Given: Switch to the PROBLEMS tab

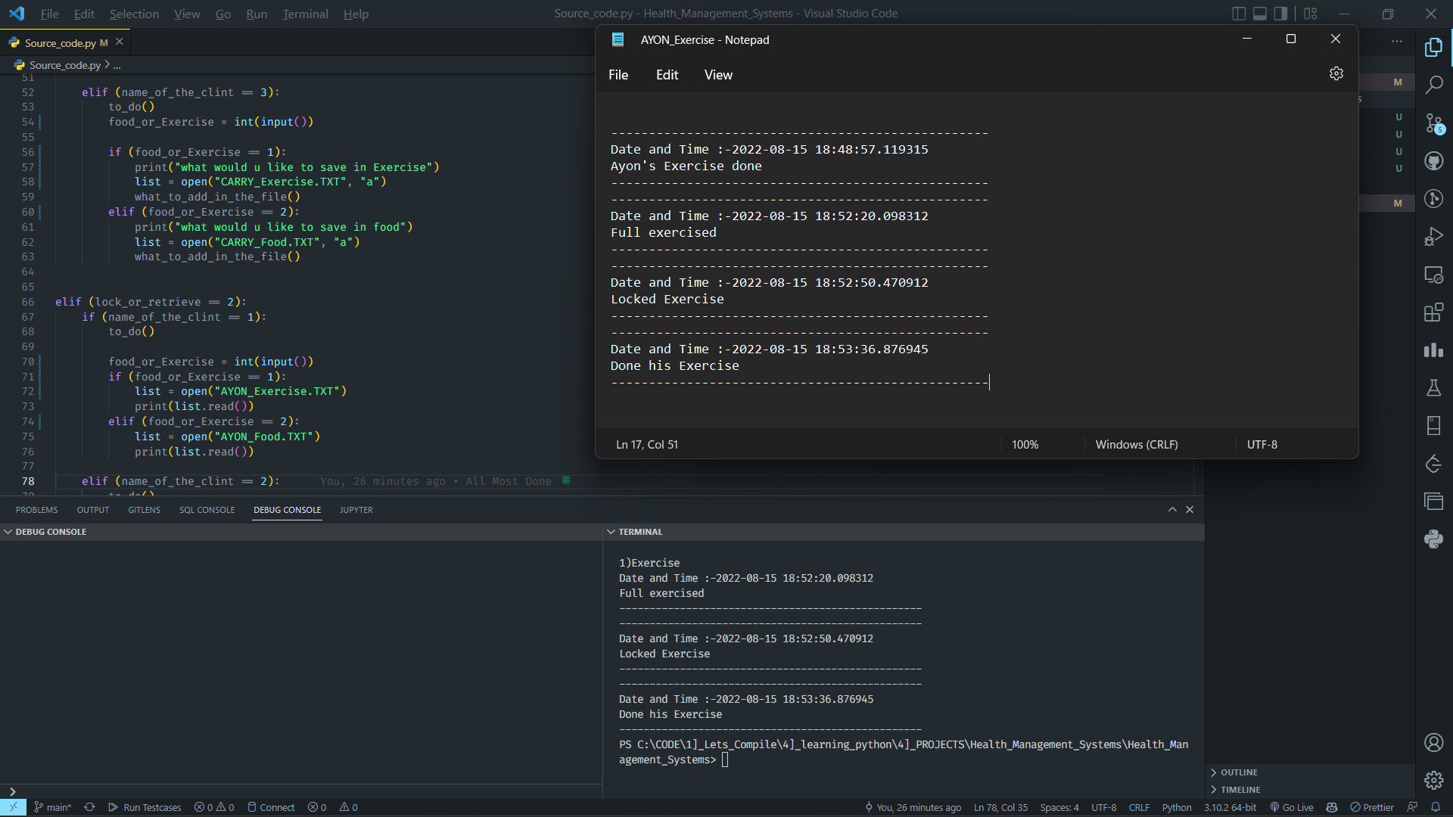Looking at the screenshot, I should (x=36, y=510).
